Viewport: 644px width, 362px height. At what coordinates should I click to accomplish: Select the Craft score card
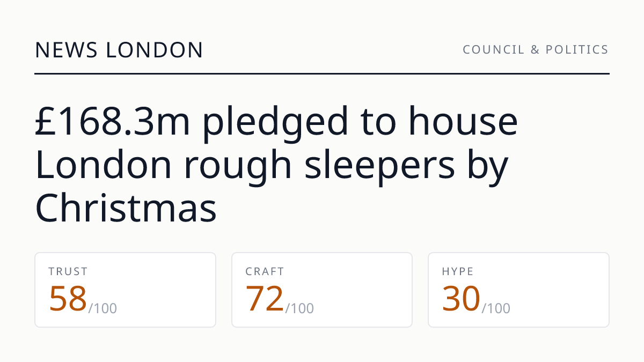point(322,290)
